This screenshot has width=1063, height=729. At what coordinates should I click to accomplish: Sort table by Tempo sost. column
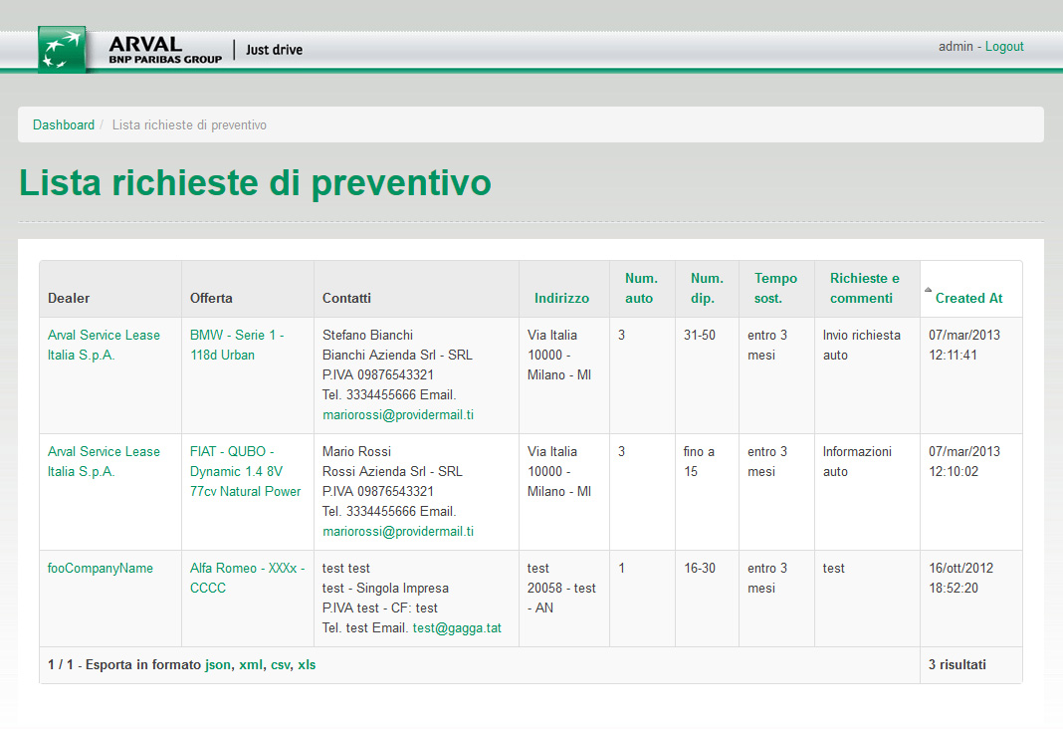click(x=775, y=288)
